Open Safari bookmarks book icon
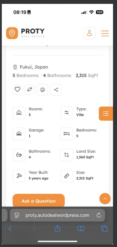 [x=81, y=229]
